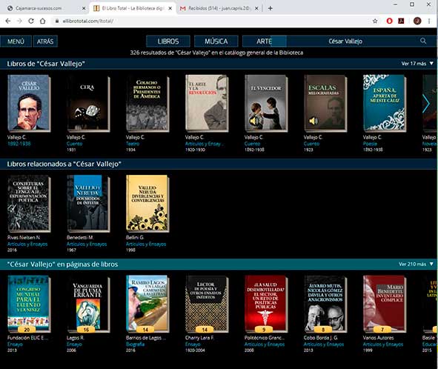438x369 pixels.
Task: Click author name Politécnico Granc...
Action: [x=265, y=338]
